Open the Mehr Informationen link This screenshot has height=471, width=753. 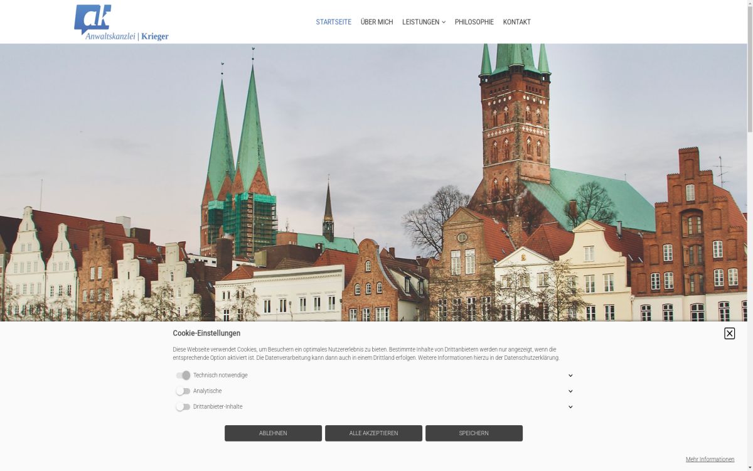(710, 459)
